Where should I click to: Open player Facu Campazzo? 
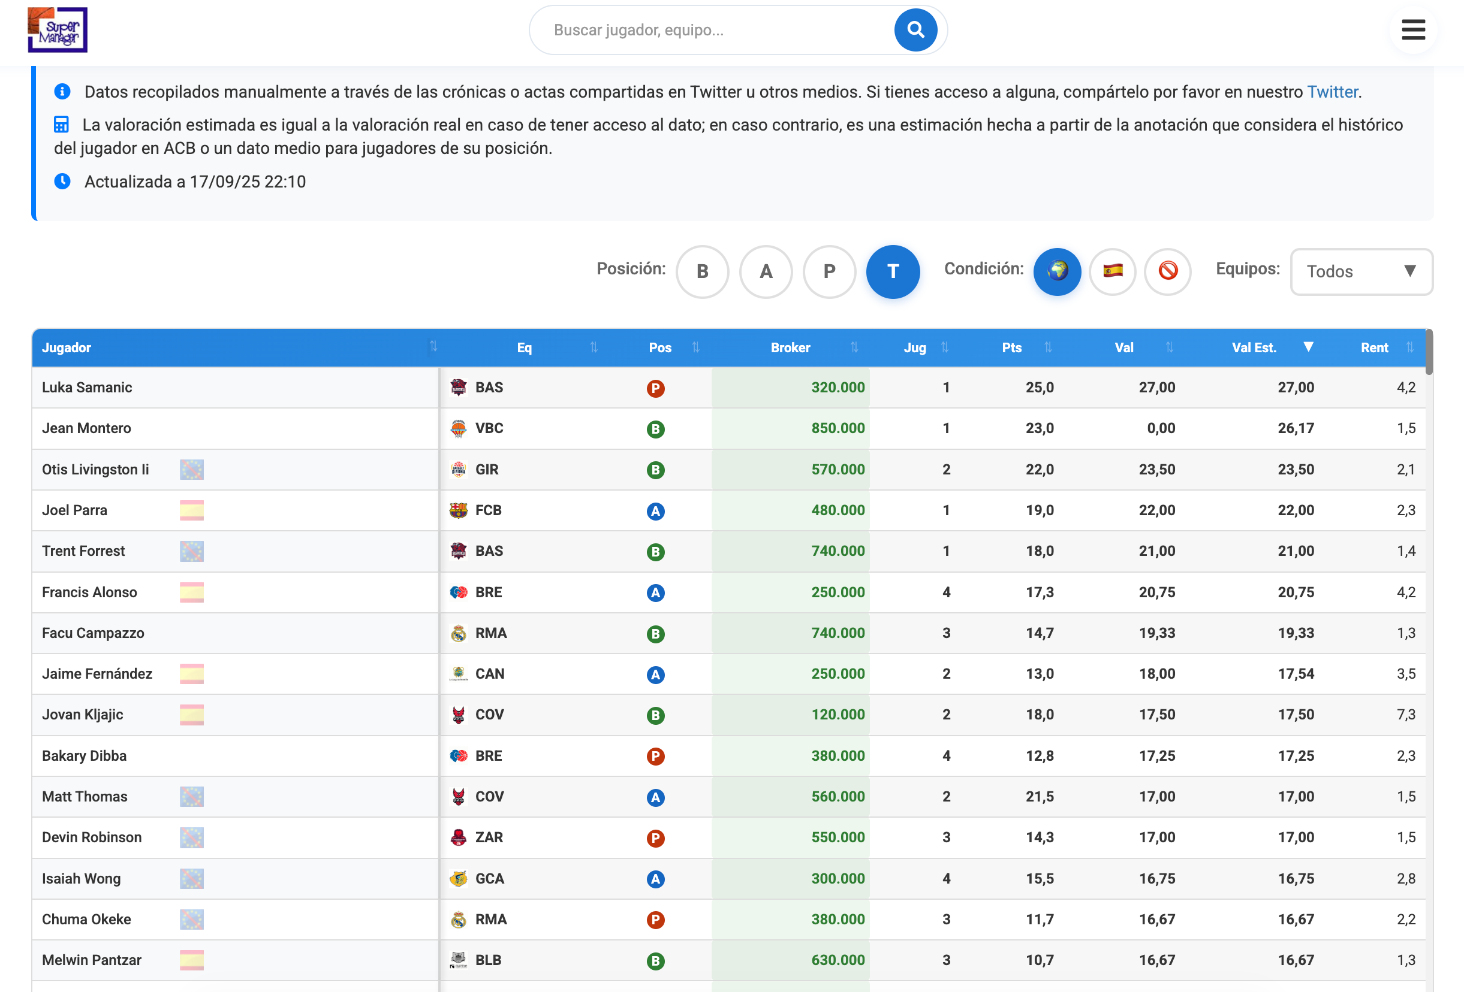94,633
